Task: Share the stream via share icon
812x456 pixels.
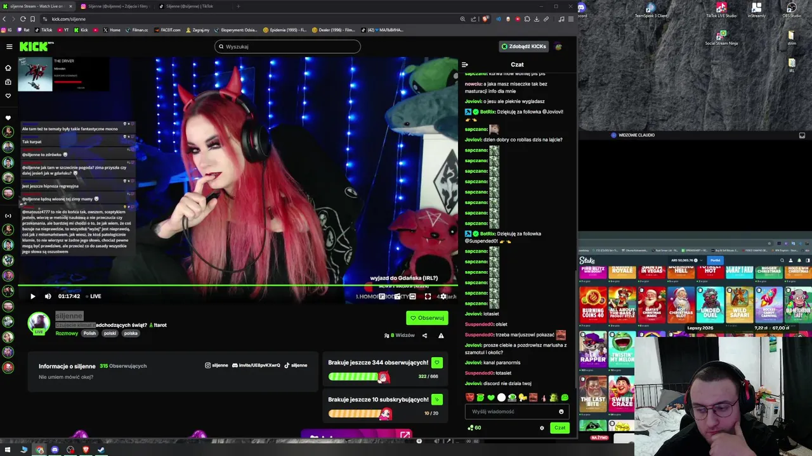Action: pyautogui.click(x=424, y=336)
